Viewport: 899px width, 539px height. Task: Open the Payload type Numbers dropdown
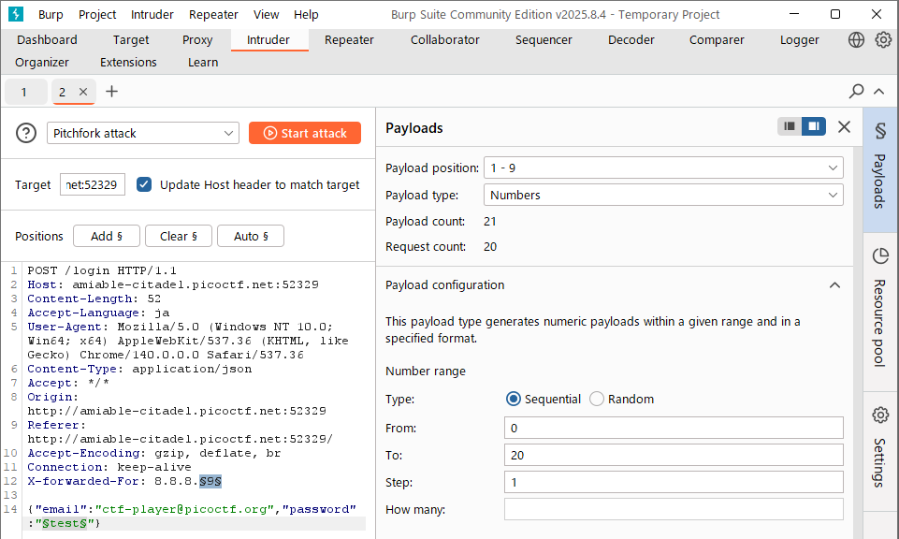click(663, 195)
